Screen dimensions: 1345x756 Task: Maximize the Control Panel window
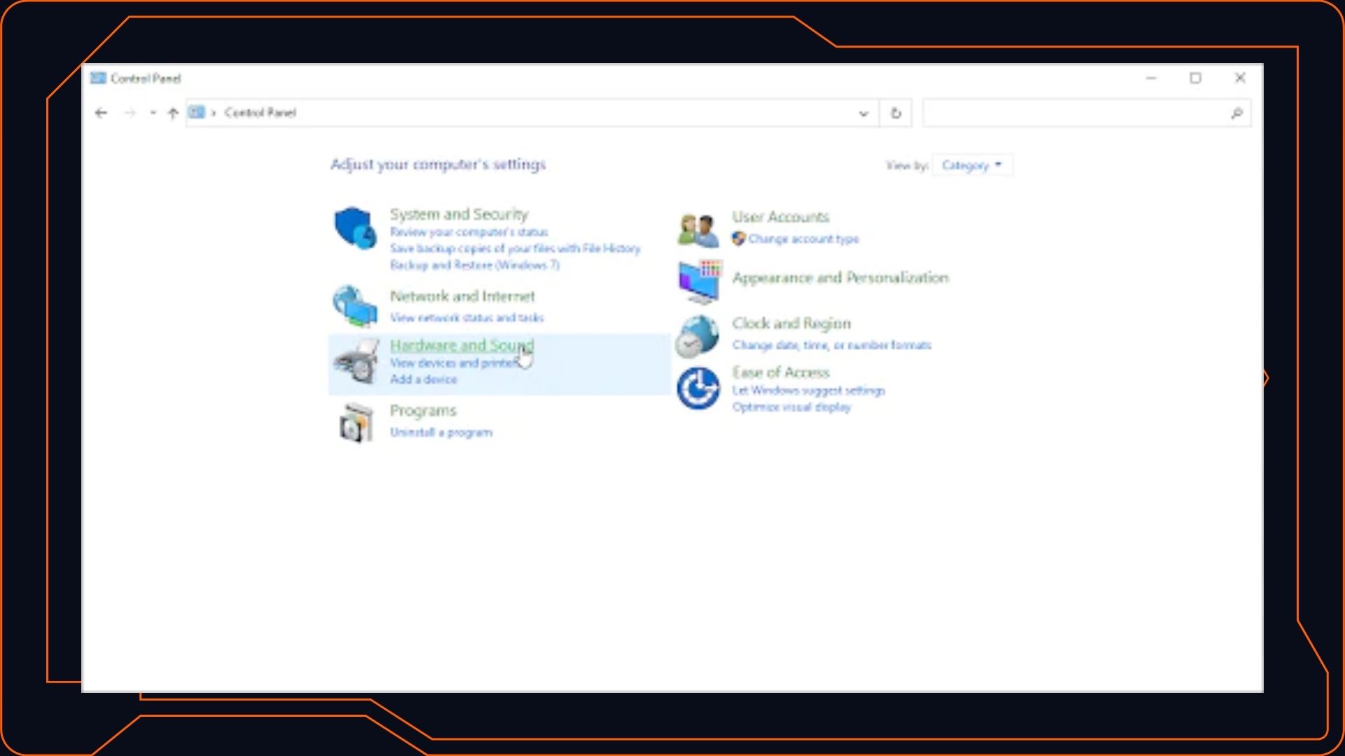[1196, 78]
